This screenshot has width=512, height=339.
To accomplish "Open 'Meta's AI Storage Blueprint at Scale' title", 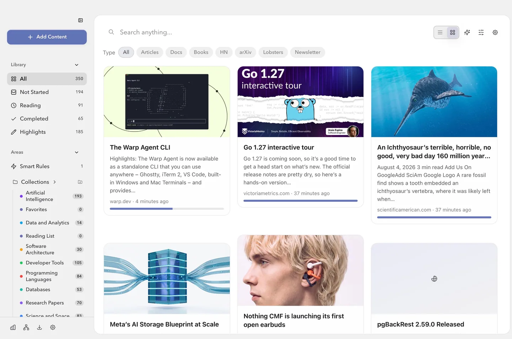I will click(x=164, y=324).
